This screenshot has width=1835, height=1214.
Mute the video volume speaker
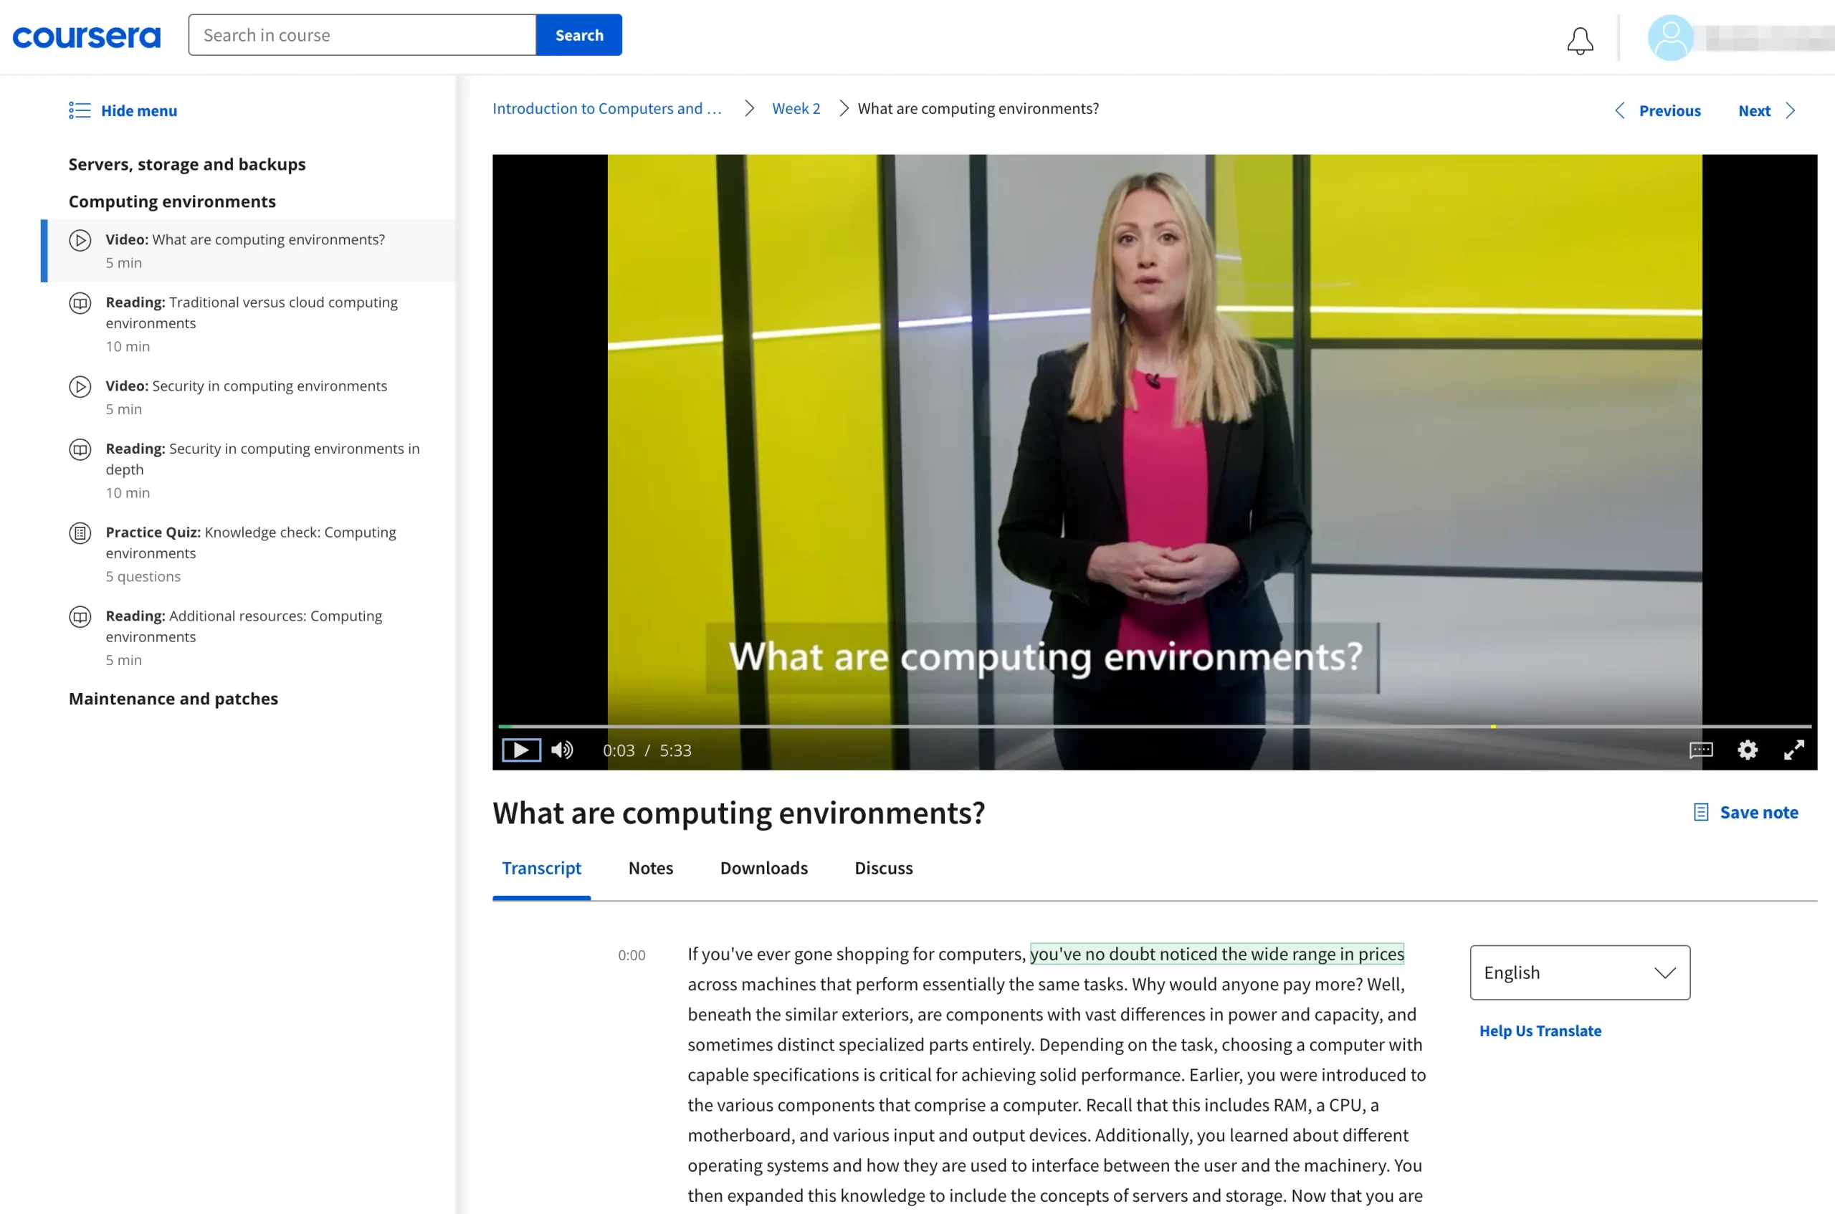[562, 750]
